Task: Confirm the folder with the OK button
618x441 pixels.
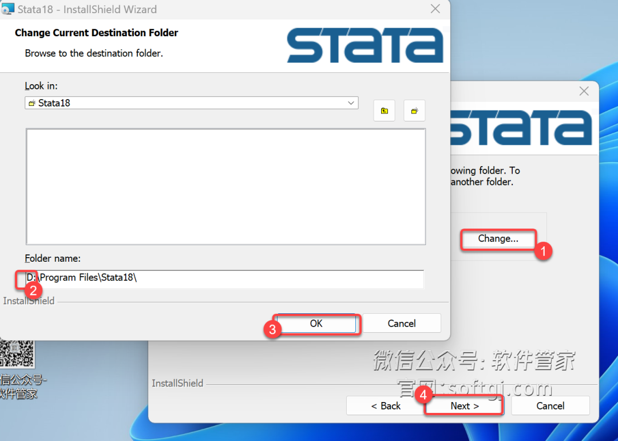Action: (x=316, y=324)
